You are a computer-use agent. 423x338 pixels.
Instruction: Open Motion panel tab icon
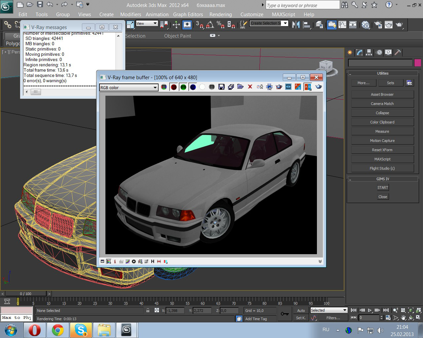[x=379, y=52]
